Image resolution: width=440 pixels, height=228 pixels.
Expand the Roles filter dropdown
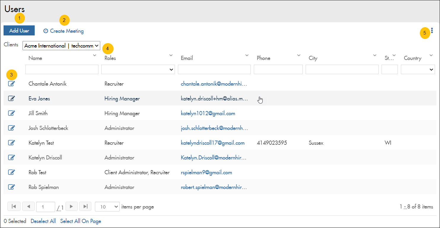[138, 69]
